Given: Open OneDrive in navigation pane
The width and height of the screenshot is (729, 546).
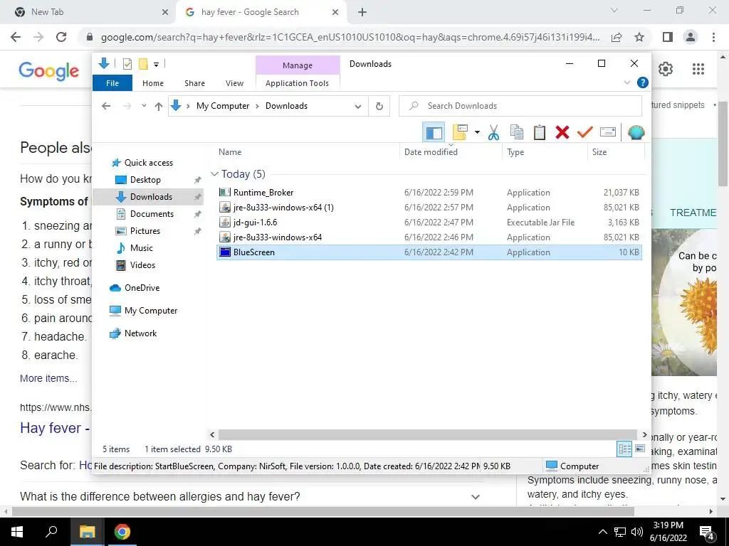Looking at the screenshot, I should [142, 288].
